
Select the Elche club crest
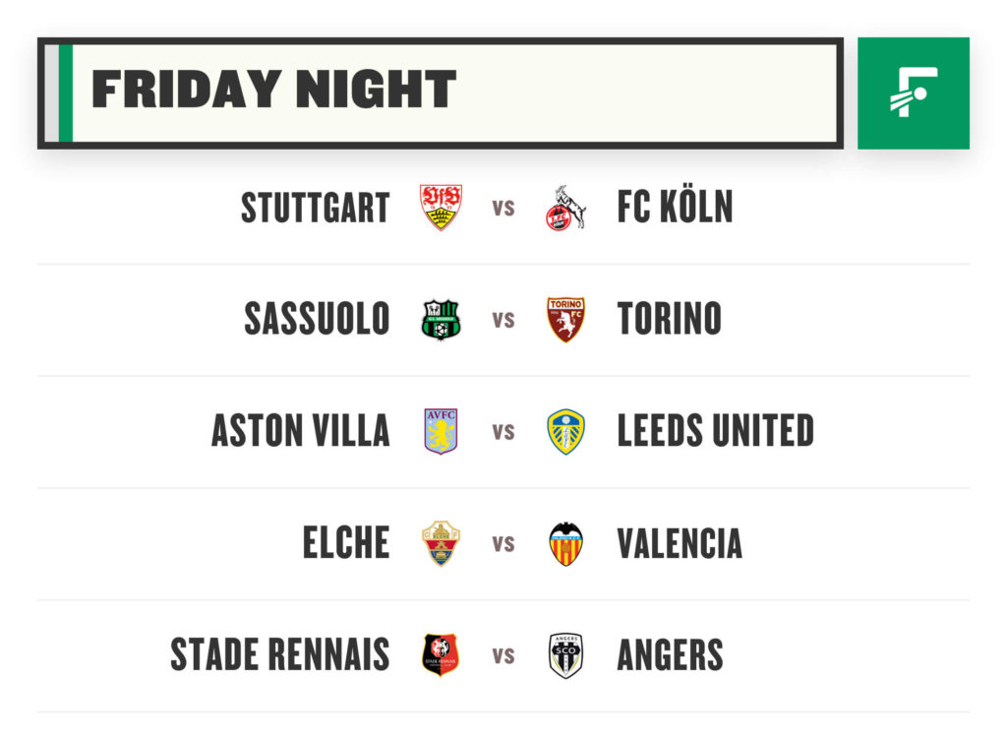coord(441,543)
